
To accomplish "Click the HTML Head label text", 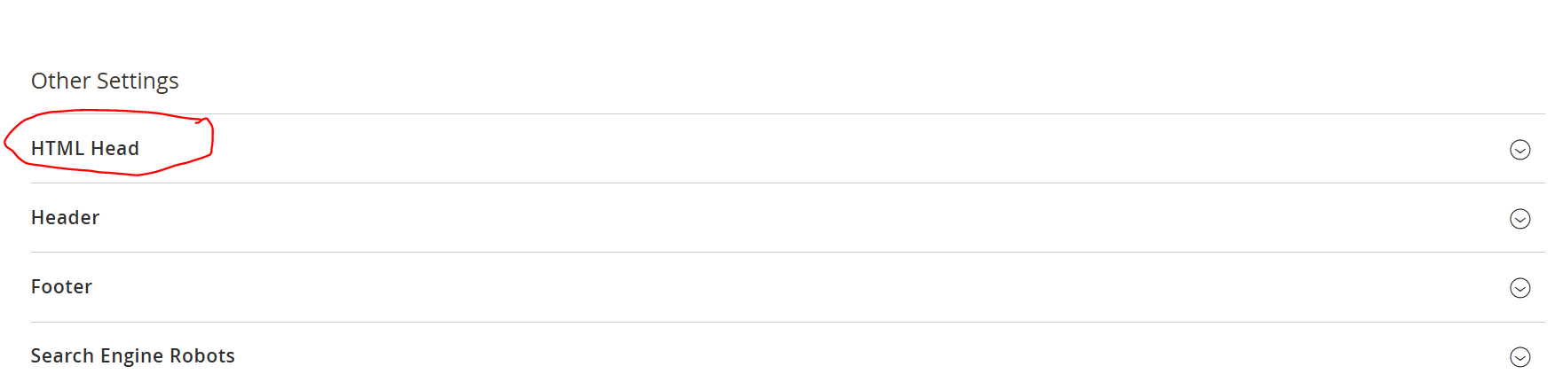I will point(85,149).
